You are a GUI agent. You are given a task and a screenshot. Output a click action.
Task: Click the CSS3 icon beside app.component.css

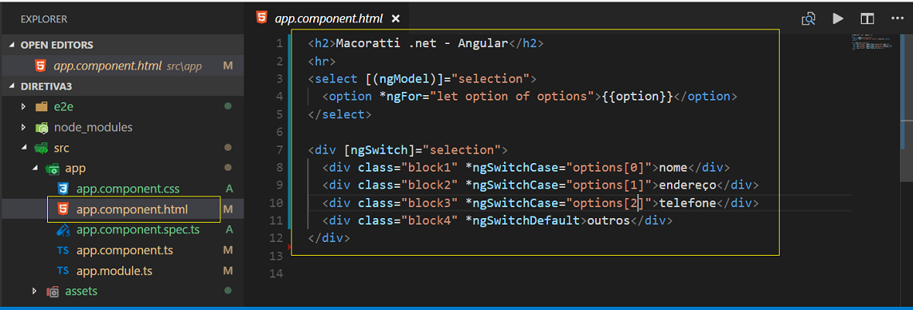[x=63, y=189]
